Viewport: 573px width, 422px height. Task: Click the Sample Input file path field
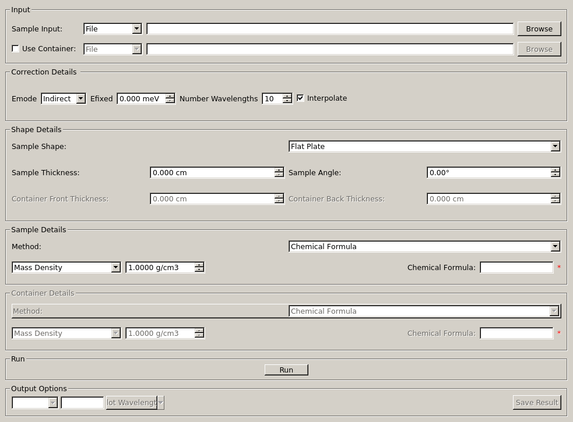click(330, 29)
